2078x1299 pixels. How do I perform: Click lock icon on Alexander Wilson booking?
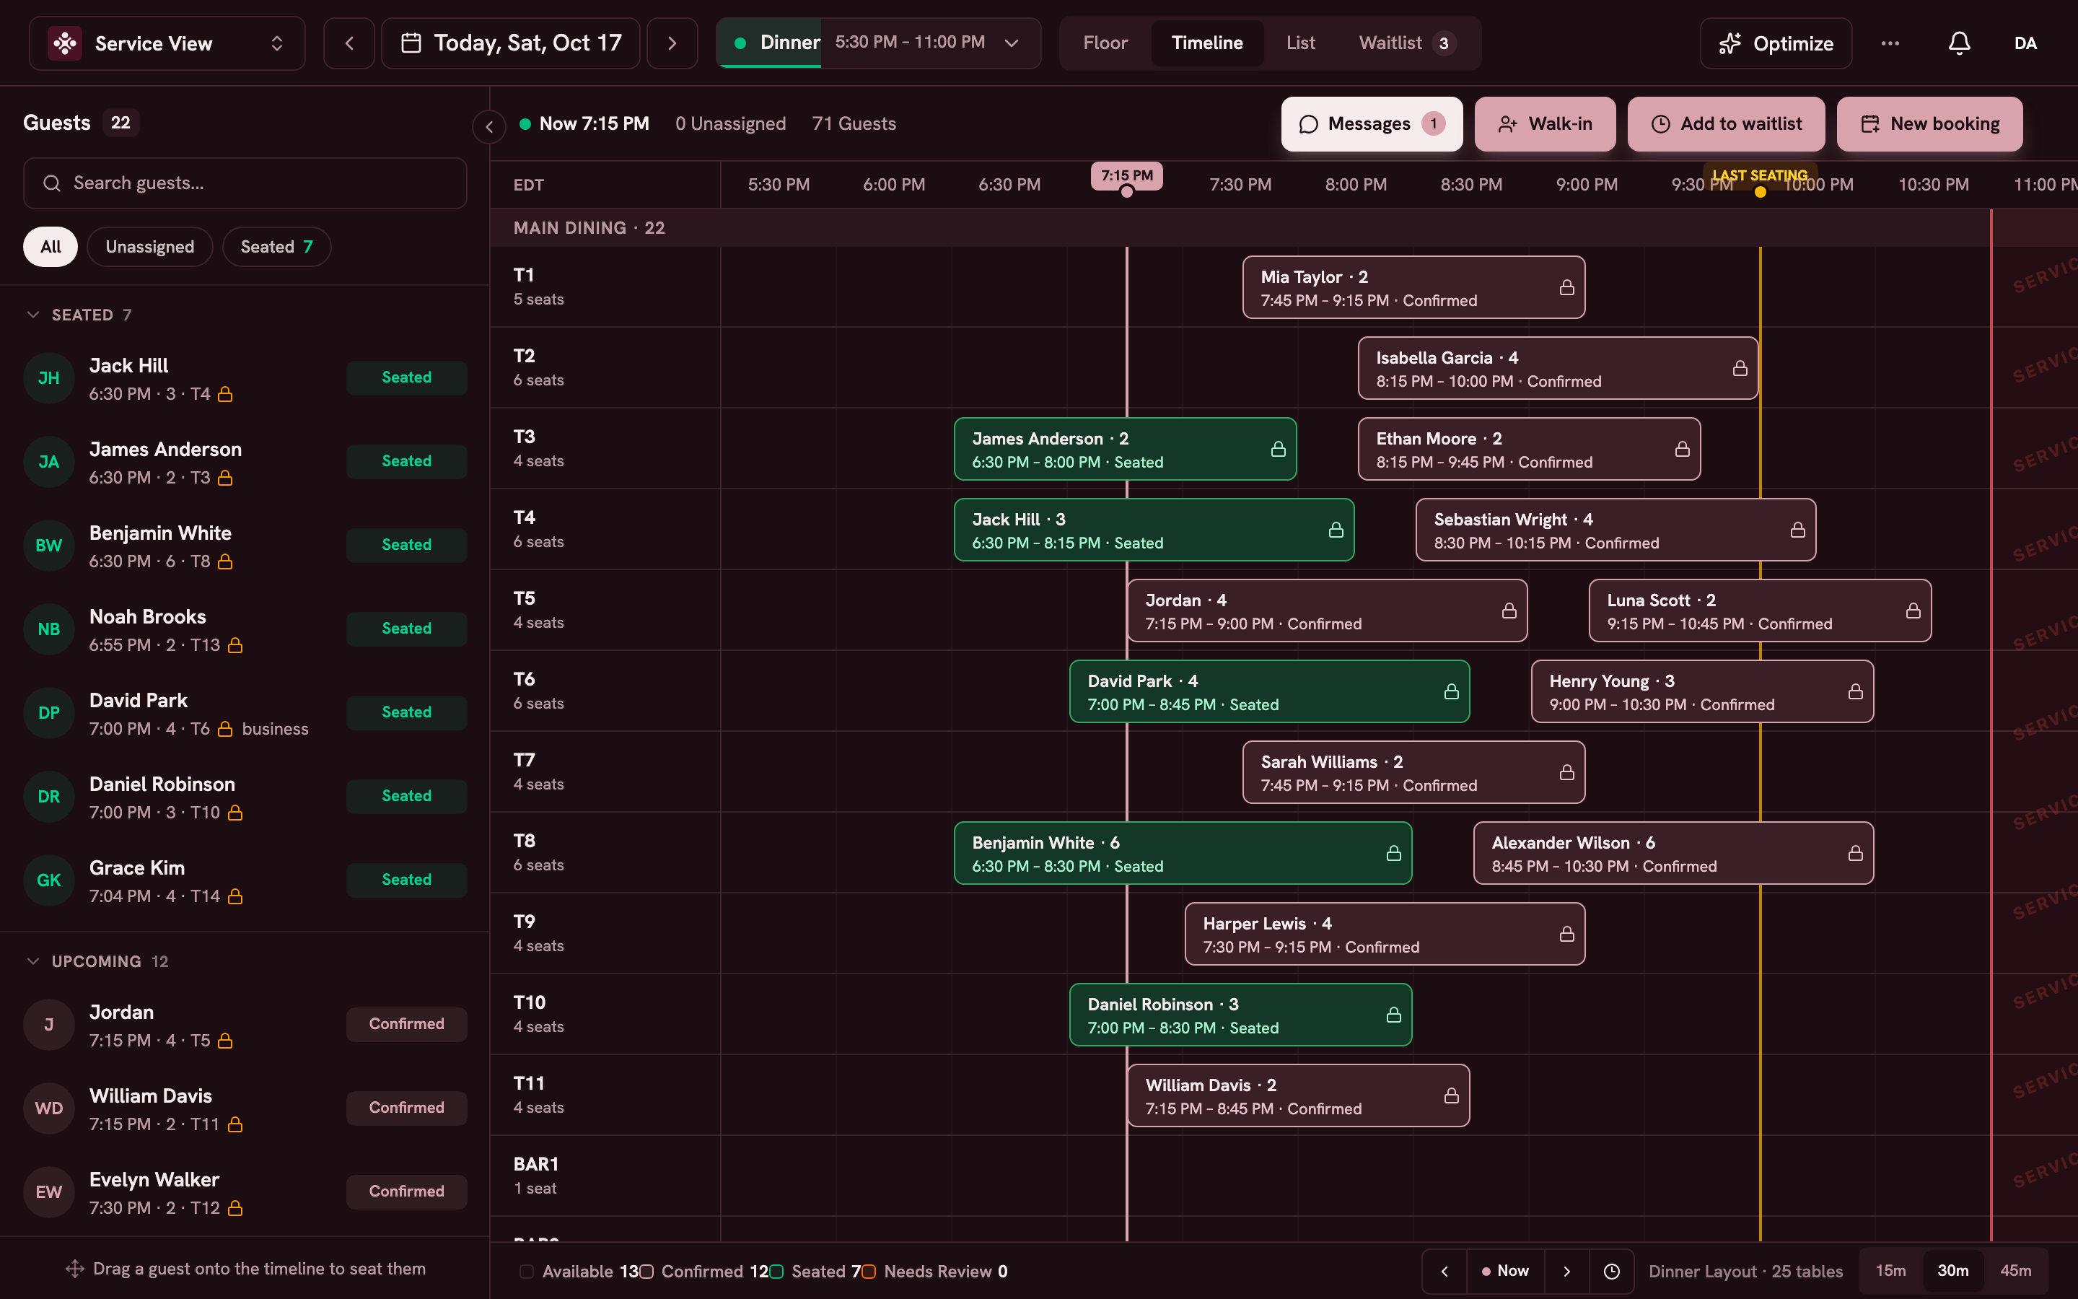coord(1856,853)
